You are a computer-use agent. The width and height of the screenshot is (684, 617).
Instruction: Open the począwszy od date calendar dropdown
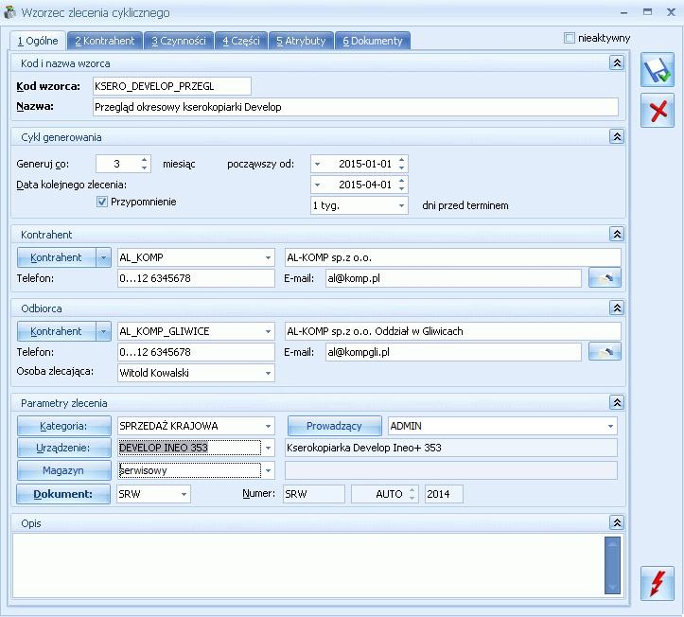[318, 164]
